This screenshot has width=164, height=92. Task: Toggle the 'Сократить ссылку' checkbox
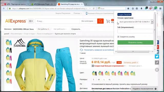tap(118, 37)
